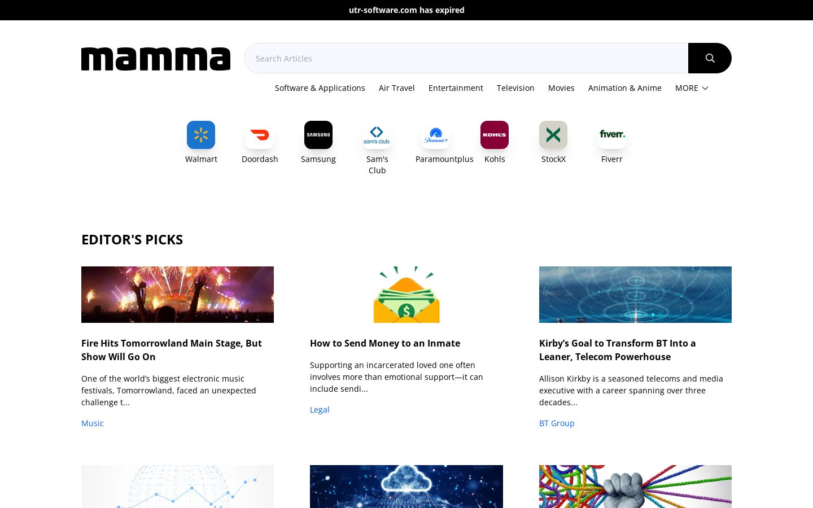Click the Samsung label text
The height and width of the screenshot is (508, 813).
pyautogui.click(x=318, y=159)
